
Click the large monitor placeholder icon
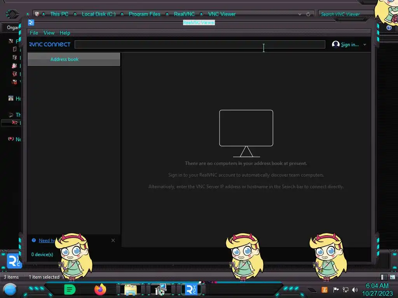point(246,133)
